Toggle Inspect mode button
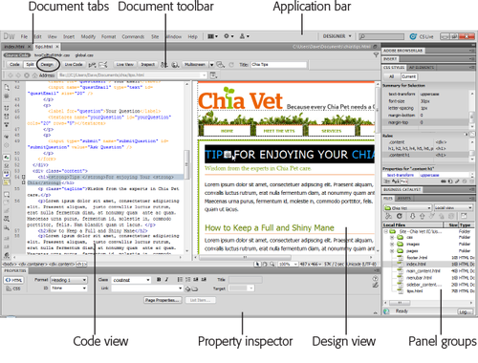 148,65
